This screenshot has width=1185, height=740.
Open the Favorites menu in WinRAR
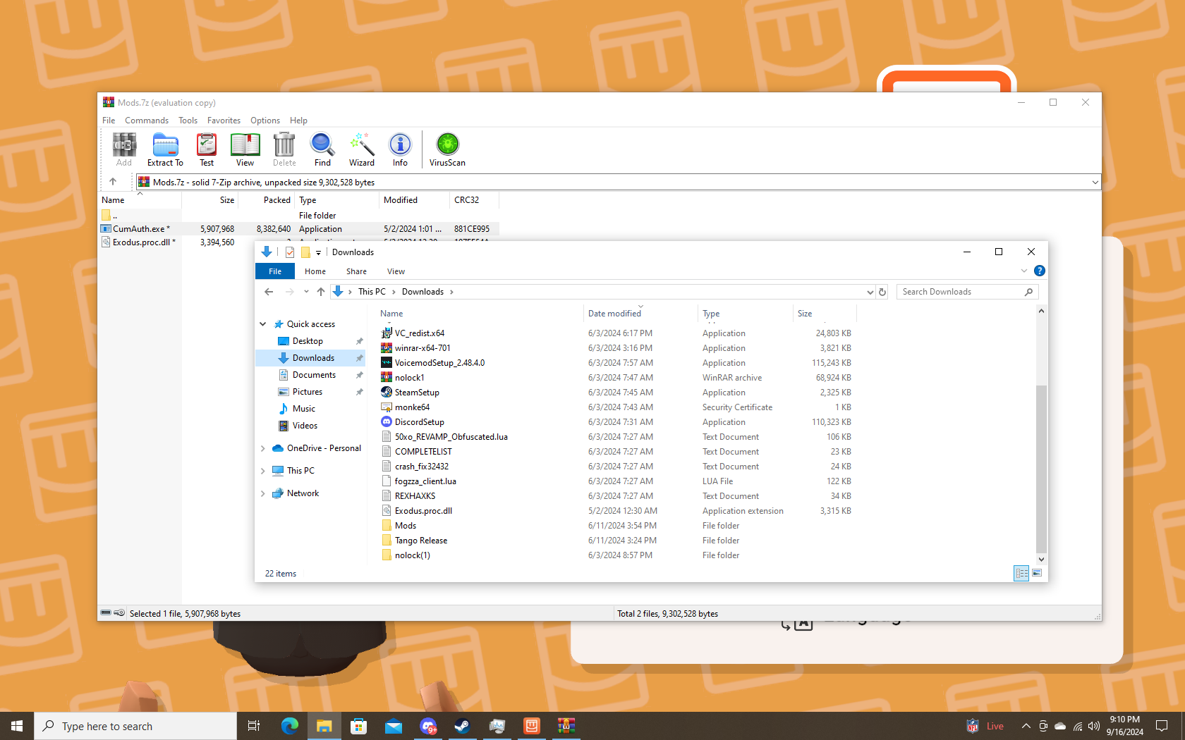[224, 121]
